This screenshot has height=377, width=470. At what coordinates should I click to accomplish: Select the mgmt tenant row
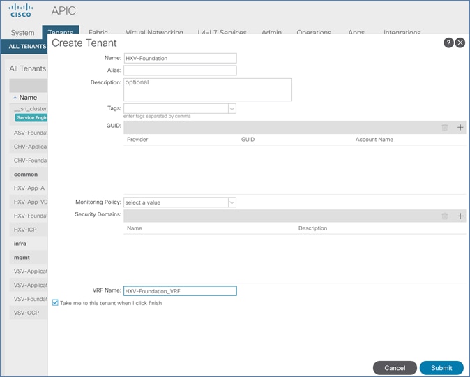(29, 257)
